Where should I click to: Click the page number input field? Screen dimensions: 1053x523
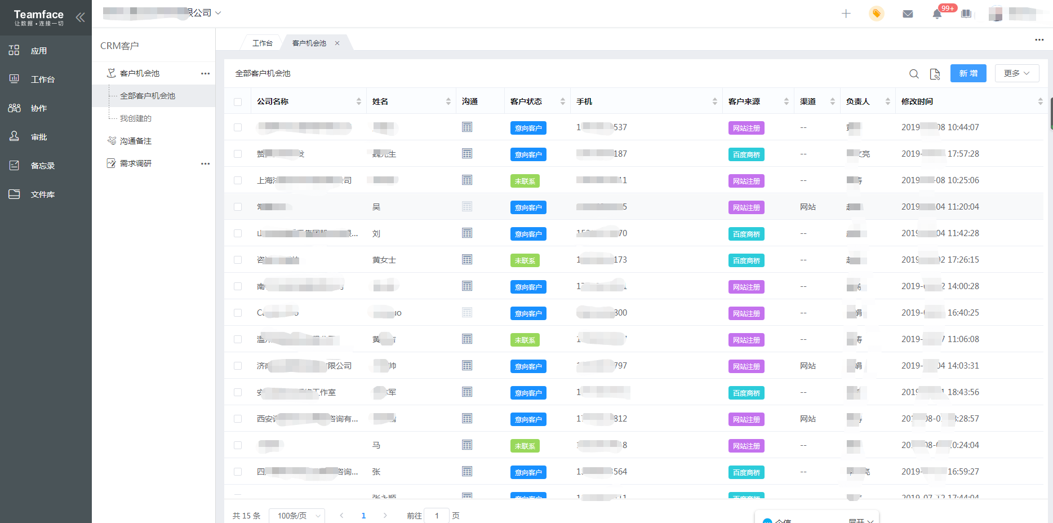[x=437, y=516]
